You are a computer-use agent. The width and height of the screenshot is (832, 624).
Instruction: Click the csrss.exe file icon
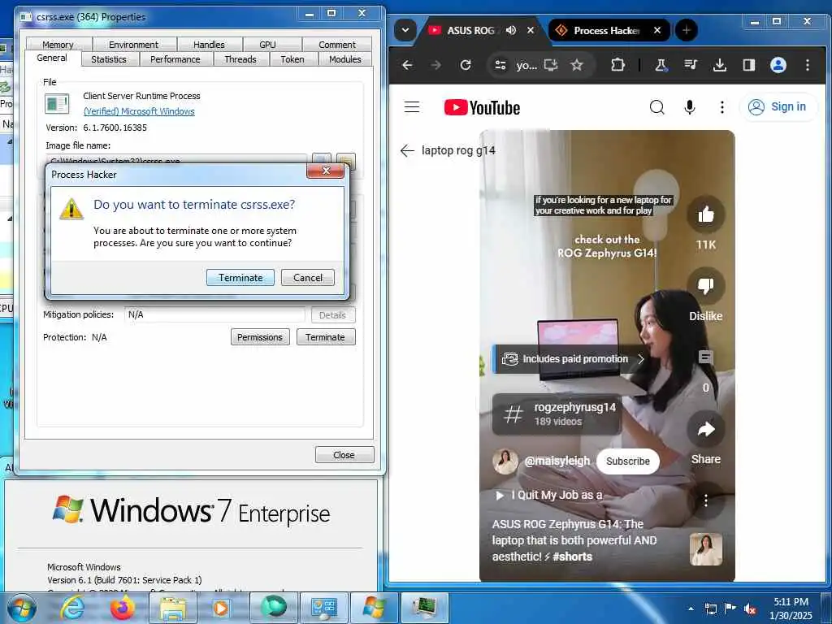pos(57,103)
